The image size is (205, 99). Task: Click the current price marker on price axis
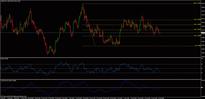pos(203,33)
